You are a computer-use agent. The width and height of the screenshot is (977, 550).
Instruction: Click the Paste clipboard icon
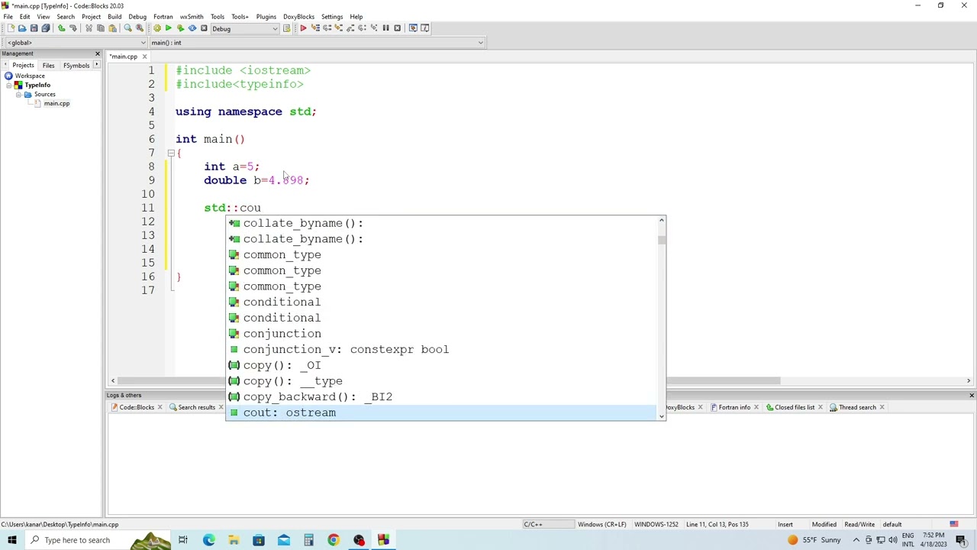[x=112, y=28]
